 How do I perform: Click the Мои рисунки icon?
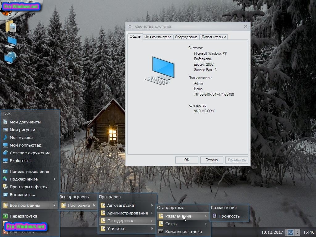[x=5, y=130]
